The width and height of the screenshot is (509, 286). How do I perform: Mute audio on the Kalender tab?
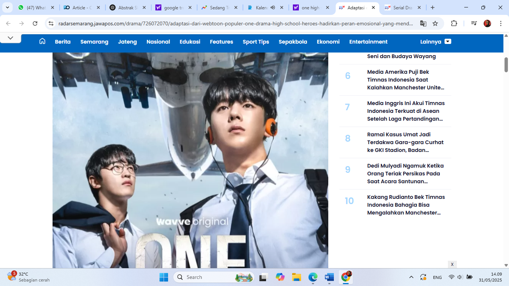point(273,7)
